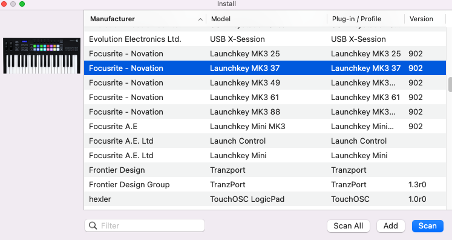This screenshot has width=452, height=240.
Task: Select the Focusrite A.E manufacturer cell
Action: 113,126
